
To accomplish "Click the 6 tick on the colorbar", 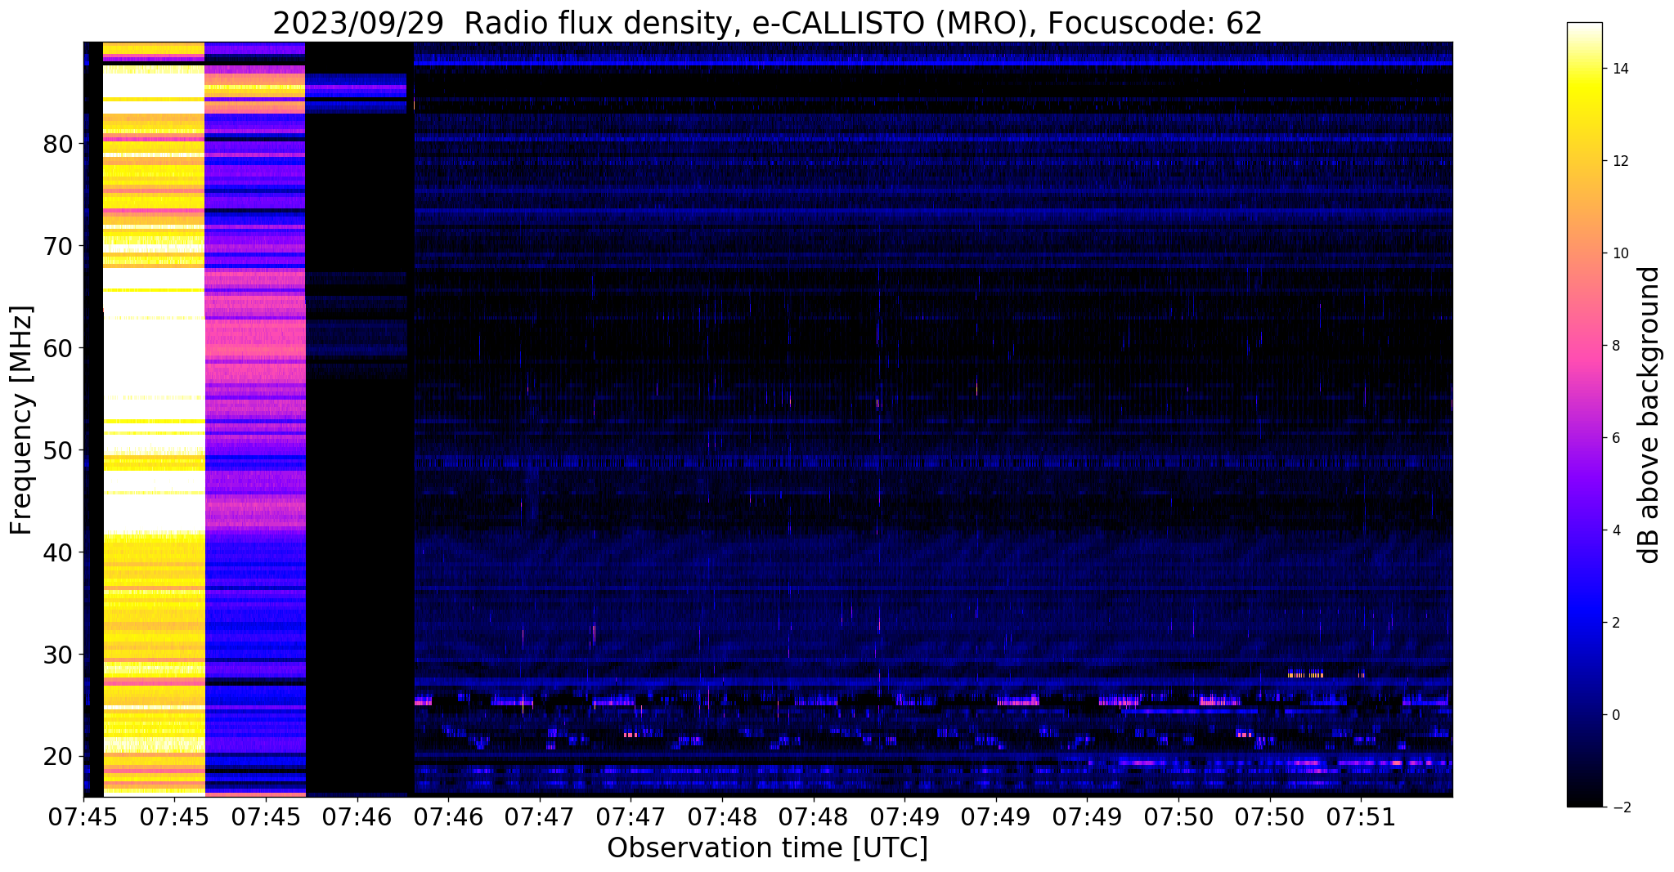I will pos(1614,438).
